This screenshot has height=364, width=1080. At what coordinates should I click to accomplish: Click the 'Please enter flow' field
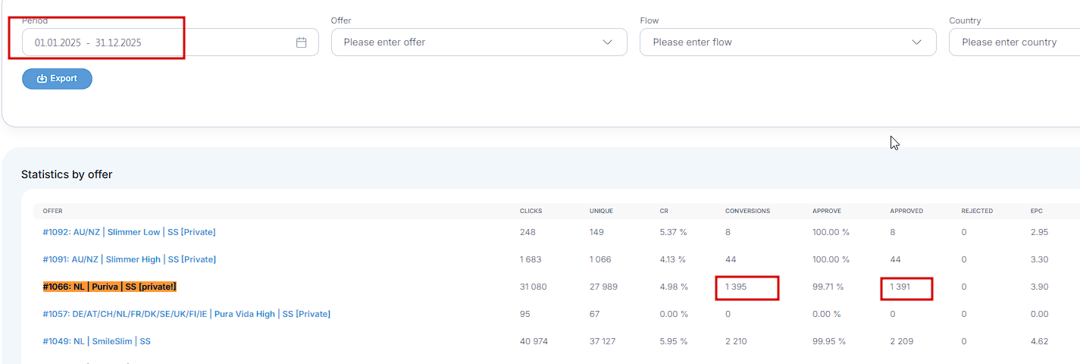(788, 42)
